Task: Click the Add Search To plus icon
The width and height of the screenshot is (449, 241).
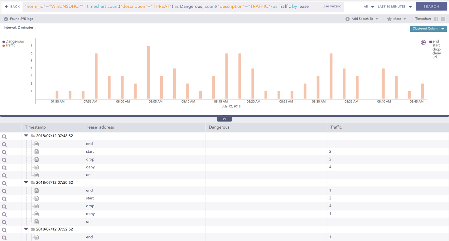Action: [347, 19]
